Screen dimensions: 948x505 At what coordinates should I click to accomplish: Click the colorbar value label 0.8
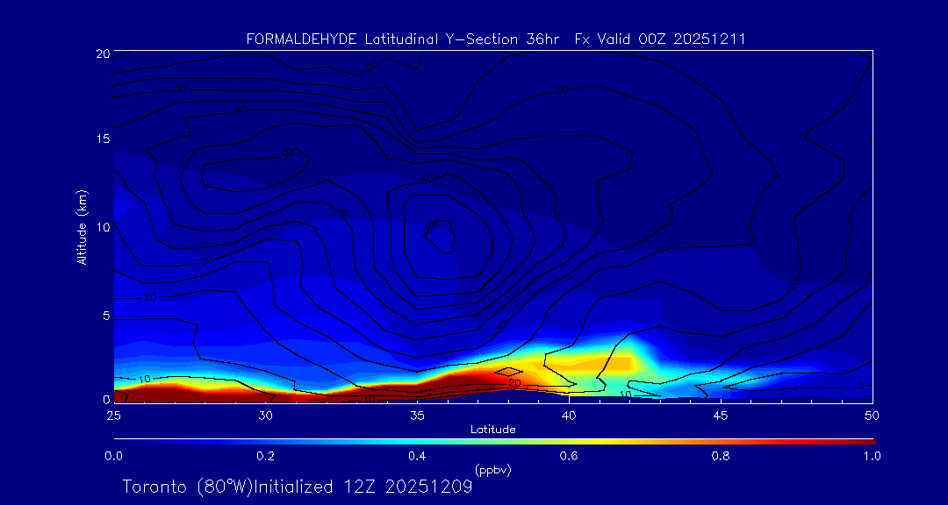coord(721,456)
